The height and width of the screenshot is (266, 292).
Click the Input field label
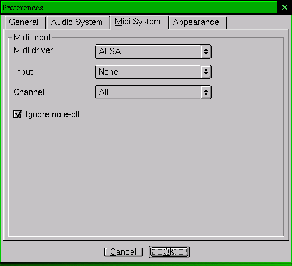[x=23, y=72]
